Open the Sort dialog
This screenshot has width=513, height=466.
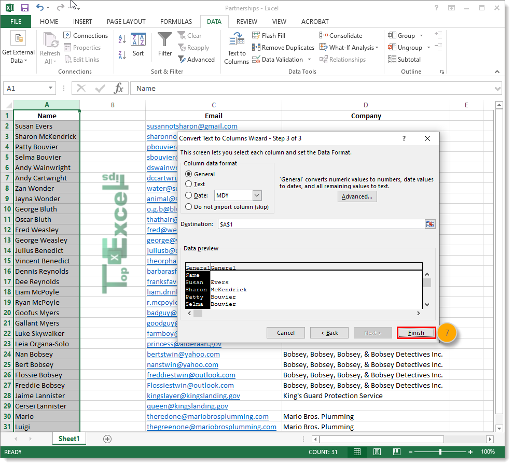click(138, 45)
